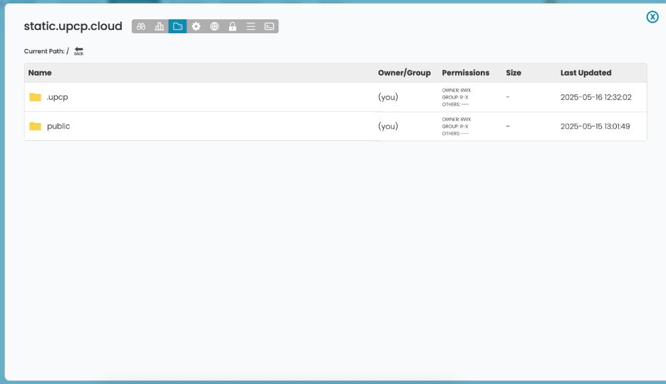Screen dimensions: 666x384
Task: Open the SSL lock security panel
Action: click(x=232, y=27)
